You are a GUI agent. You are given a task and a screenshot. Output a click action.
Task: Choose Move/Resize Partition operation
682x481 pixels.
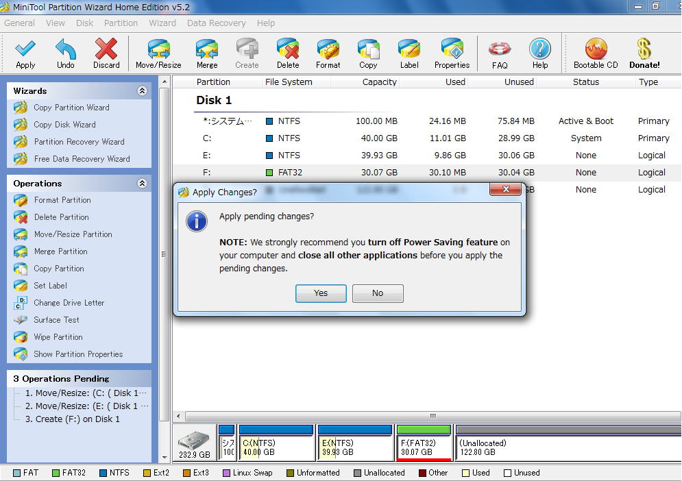click(x=73, y=234)
